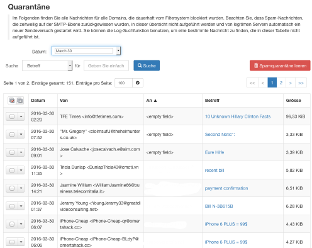Open row actions dropdown for Jose Calvache
Image resolution: width=312 pixels, height=248 pixels.
coord(21,152)
